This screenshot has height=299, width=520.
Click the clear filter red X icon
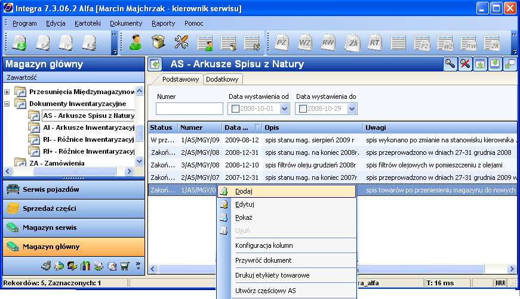[465, 64]
